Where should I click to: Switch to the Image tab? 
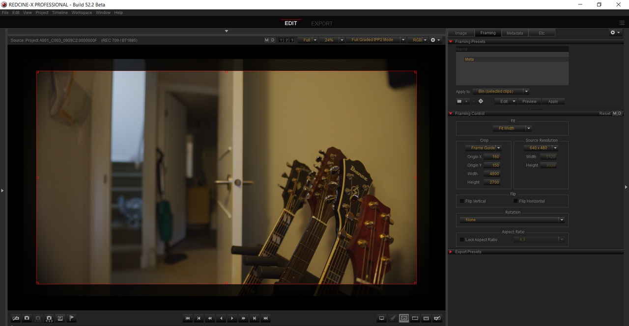coord(461,33)
